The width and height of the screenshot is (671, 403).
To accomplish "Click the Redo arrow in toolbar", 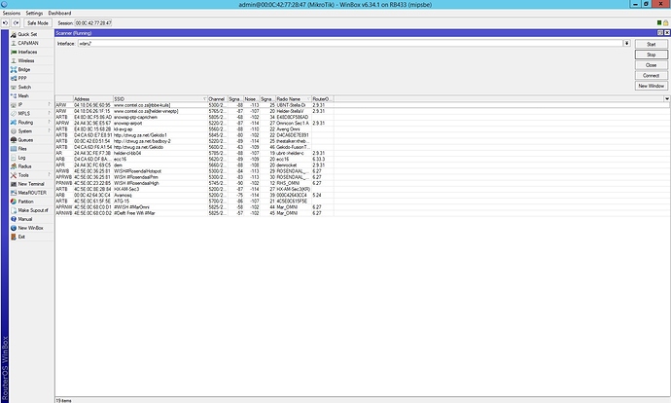I will click(x=16, y=20).
